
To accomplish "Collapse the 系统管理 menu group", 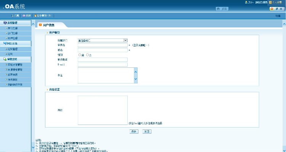I will pyautogui.click(x=16, y=23).
